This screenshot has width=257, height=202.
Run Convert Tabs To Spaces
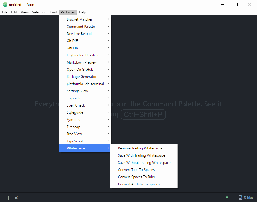[x=136, y=170]
